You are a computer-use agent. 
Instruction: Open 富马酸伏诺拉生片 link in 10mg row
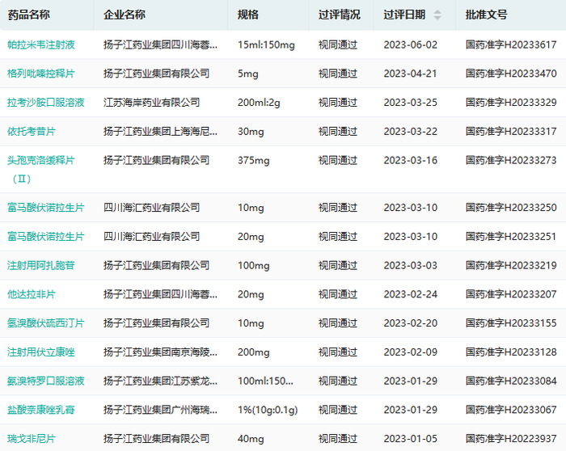[x=46, y=208]
